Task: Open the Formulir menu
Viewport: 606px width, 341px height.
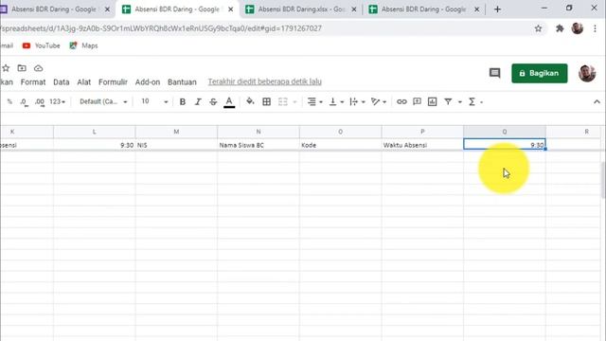Action: (x=113, y=82)
